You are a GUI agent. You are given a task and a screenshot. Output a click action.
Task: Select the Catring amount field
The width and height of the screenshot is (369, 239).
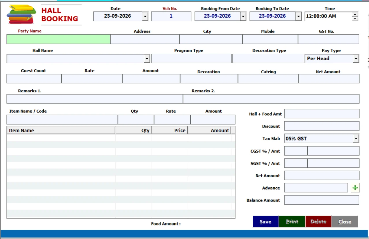[268, 79]
